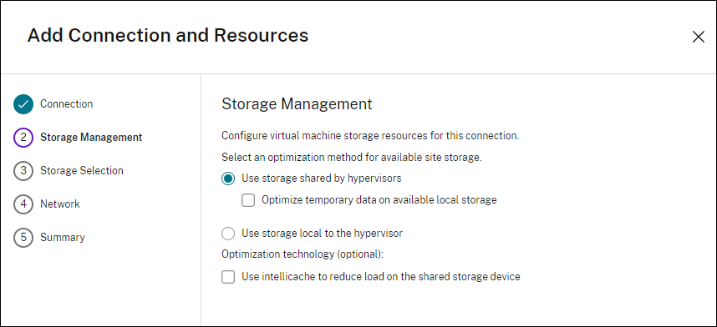The height and width of the screenshot is (327, 717).
Task: Tick the Use intellicache checkbox
Action: (x=228, y=277)
